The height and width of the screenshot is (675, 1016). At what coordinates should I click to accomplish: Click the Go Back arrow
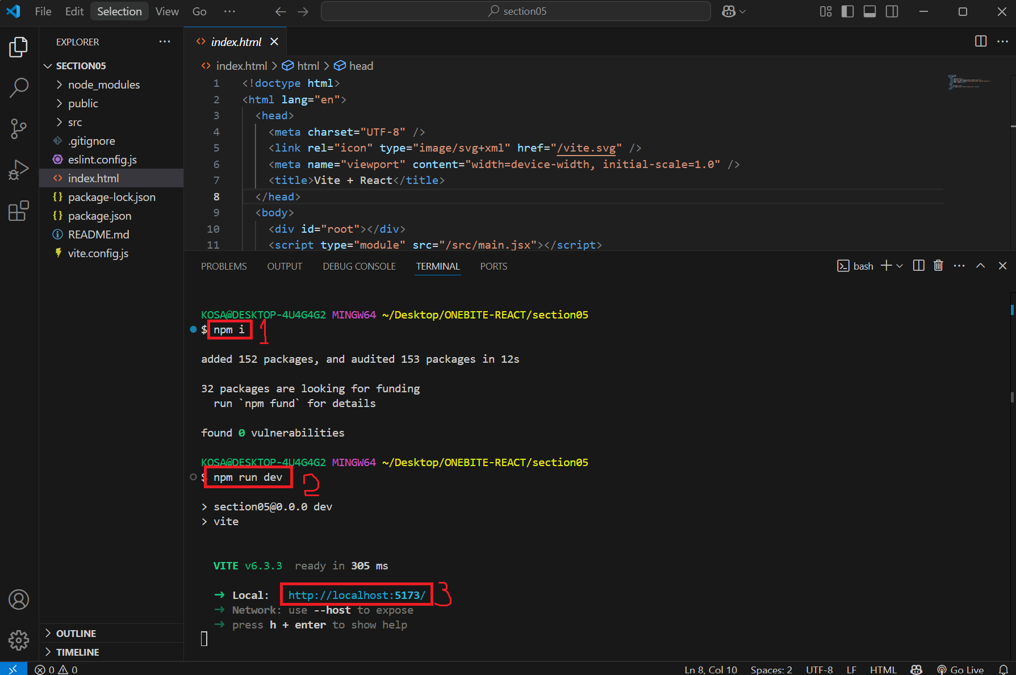click(281, 11)
